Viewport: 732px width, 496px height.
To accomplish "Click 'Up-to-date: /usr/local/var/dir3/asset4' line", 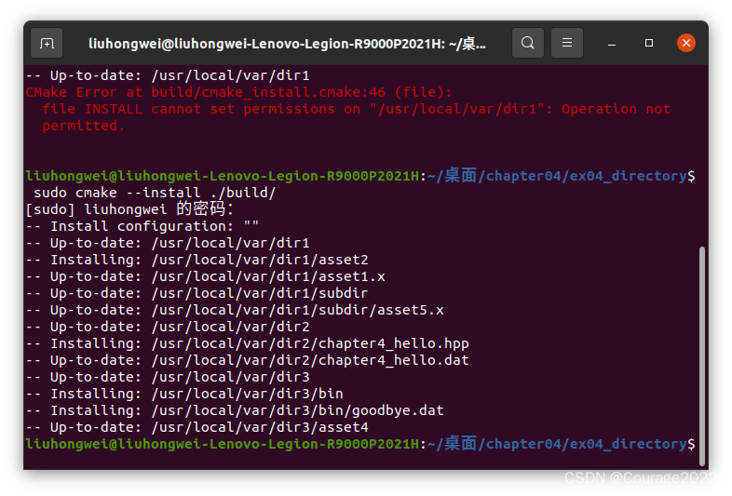I will pyautogui.click(x=197, y=428).
